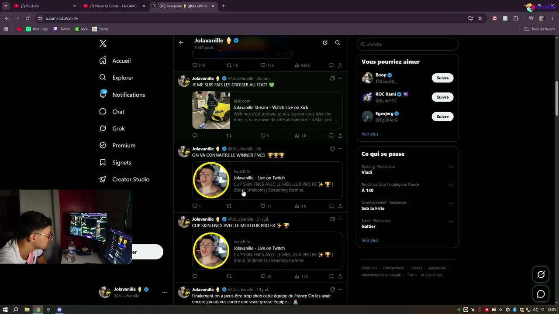The height and width of the screenshot is (314, 559).
Task: Click Chrome's back navigation arrow
Action: (x=7, y=18)
